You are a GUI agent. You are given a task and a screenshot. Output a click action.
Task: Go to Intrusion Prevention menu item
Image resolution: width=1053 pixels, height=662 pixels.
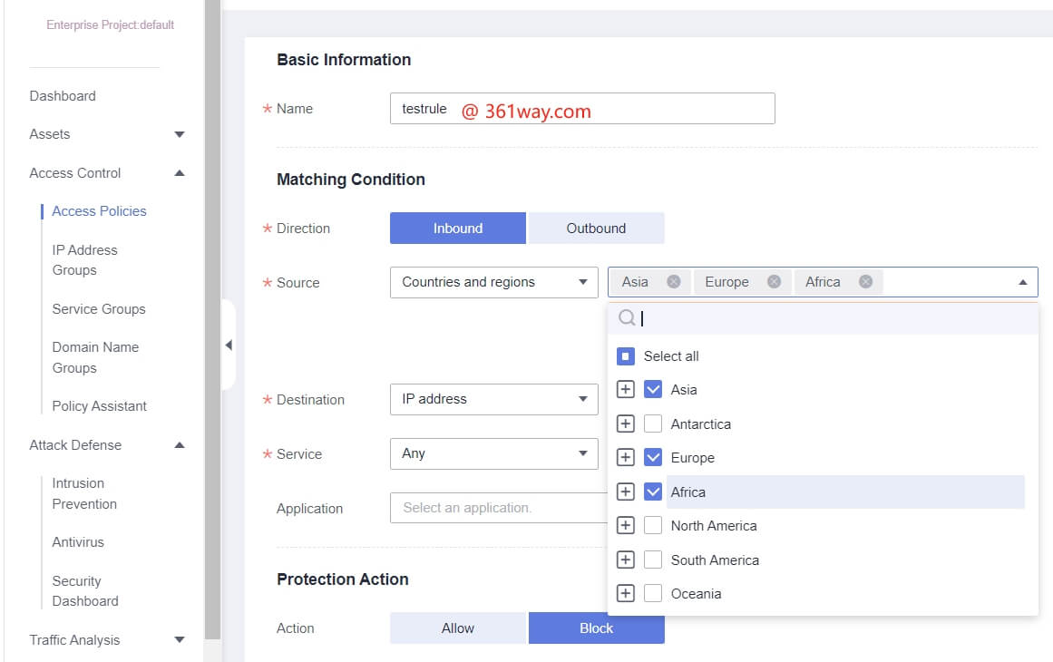(x=84, y=493)
